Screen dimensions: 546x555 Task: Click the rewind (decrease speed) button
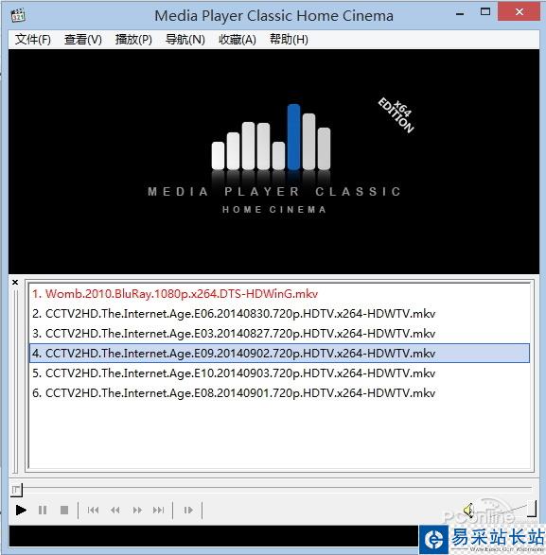click(115, 510)
